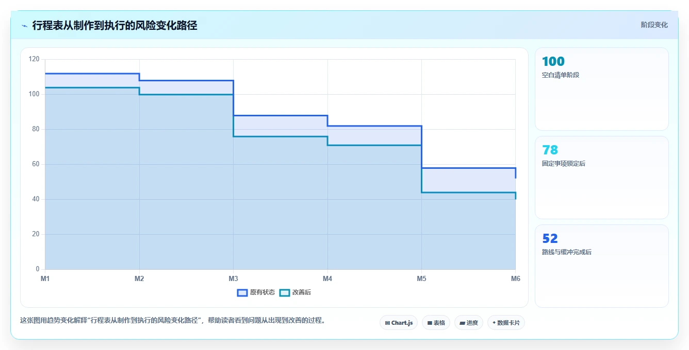689x350 pixels.
Task: Open the 固定事项锁定后 data card
Action: click(602, 178)
